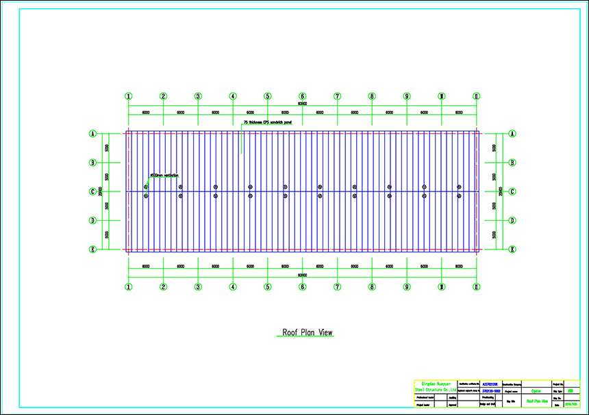Click the top grid bubble numbered 4

point(233,96)
